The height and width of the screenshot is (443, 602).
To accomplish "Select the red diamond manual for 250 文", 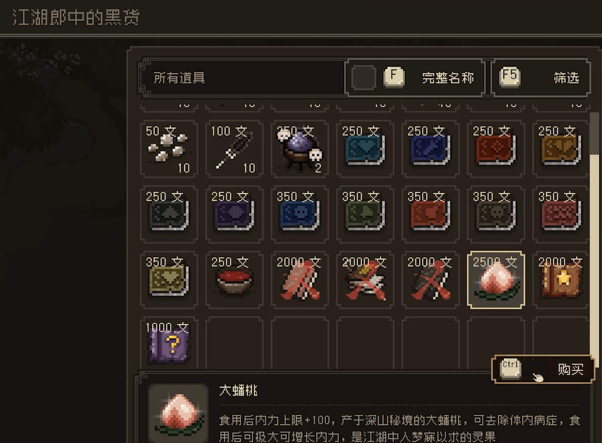I will click(x=495, y=149).
